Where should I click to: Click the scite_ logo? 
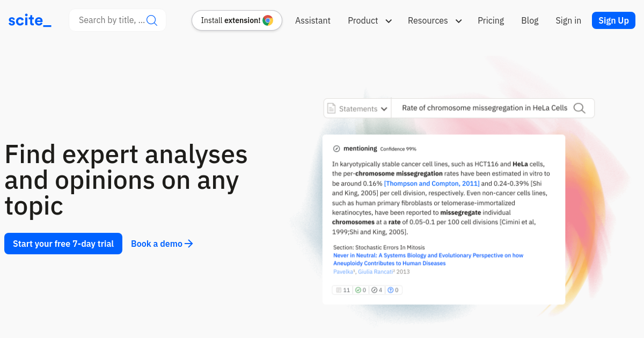(x=30, y=20)
